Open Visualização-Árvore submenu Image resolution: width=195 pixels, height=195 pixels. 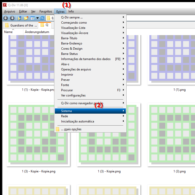click(x=90, y=33)
